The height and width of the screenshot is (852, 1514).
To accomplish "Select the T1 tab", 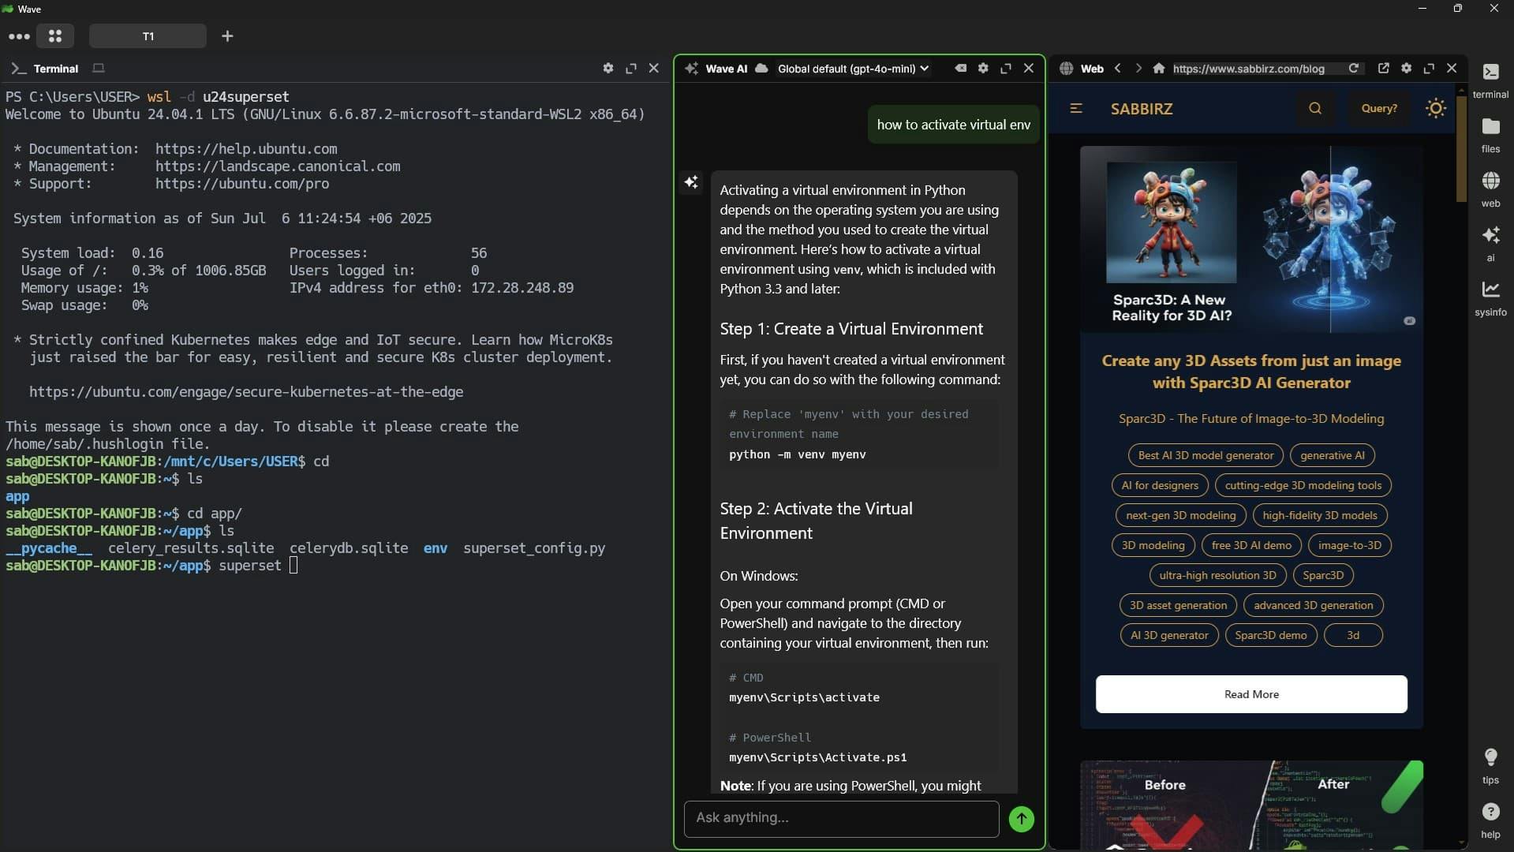I will 148,36.
